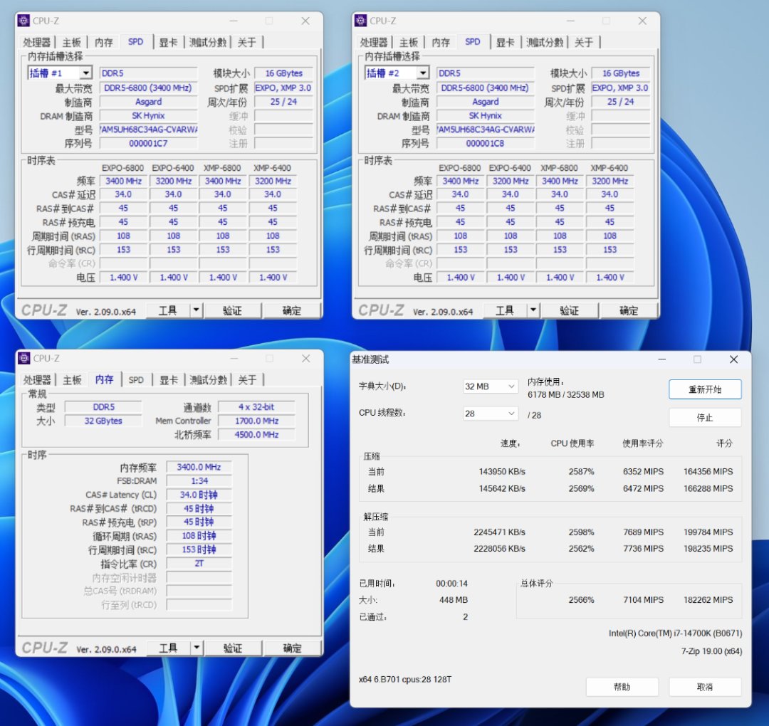This screenshot has height=726, width=769.
Task: Switch to 主板 tab in top-right CPU-Z
Action: click(409, 43)
